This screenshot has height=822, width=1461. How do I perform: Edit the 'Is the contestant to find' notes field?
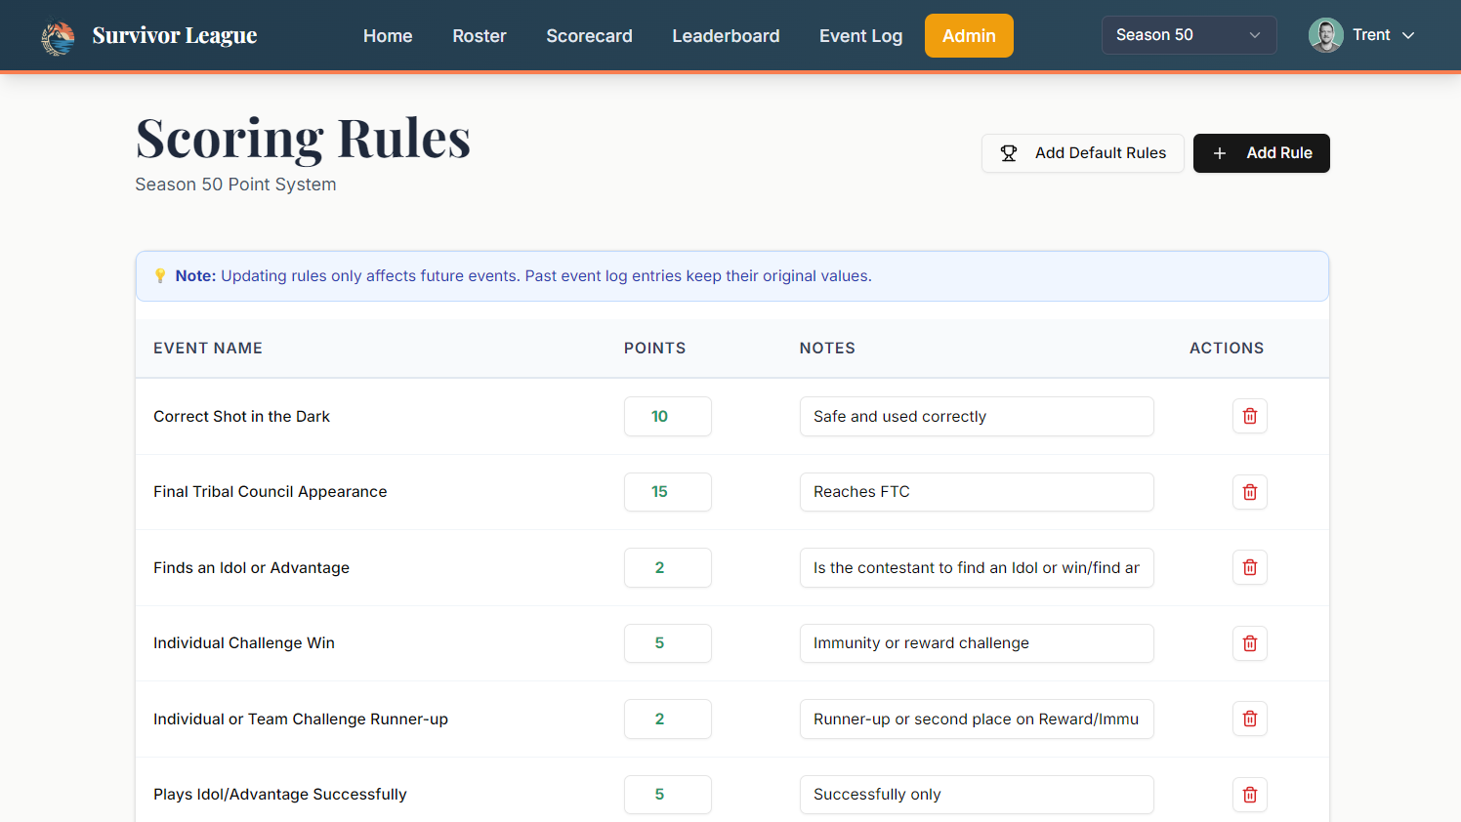[x=977, y=567]
